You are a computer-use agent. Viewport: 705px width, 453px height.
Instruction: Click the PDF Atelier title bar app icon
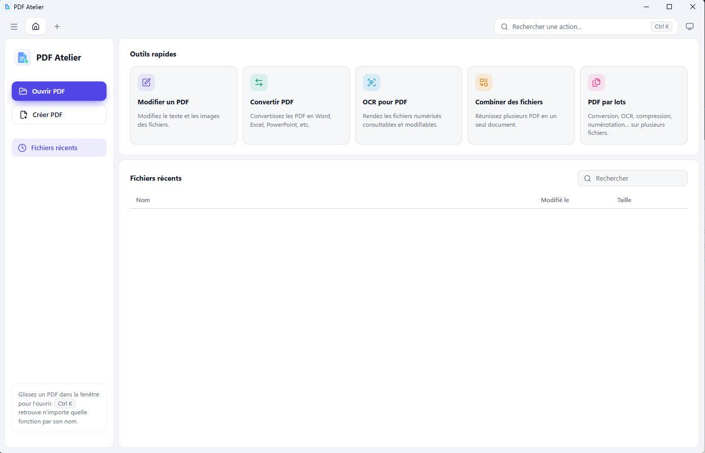click(7, 7)
